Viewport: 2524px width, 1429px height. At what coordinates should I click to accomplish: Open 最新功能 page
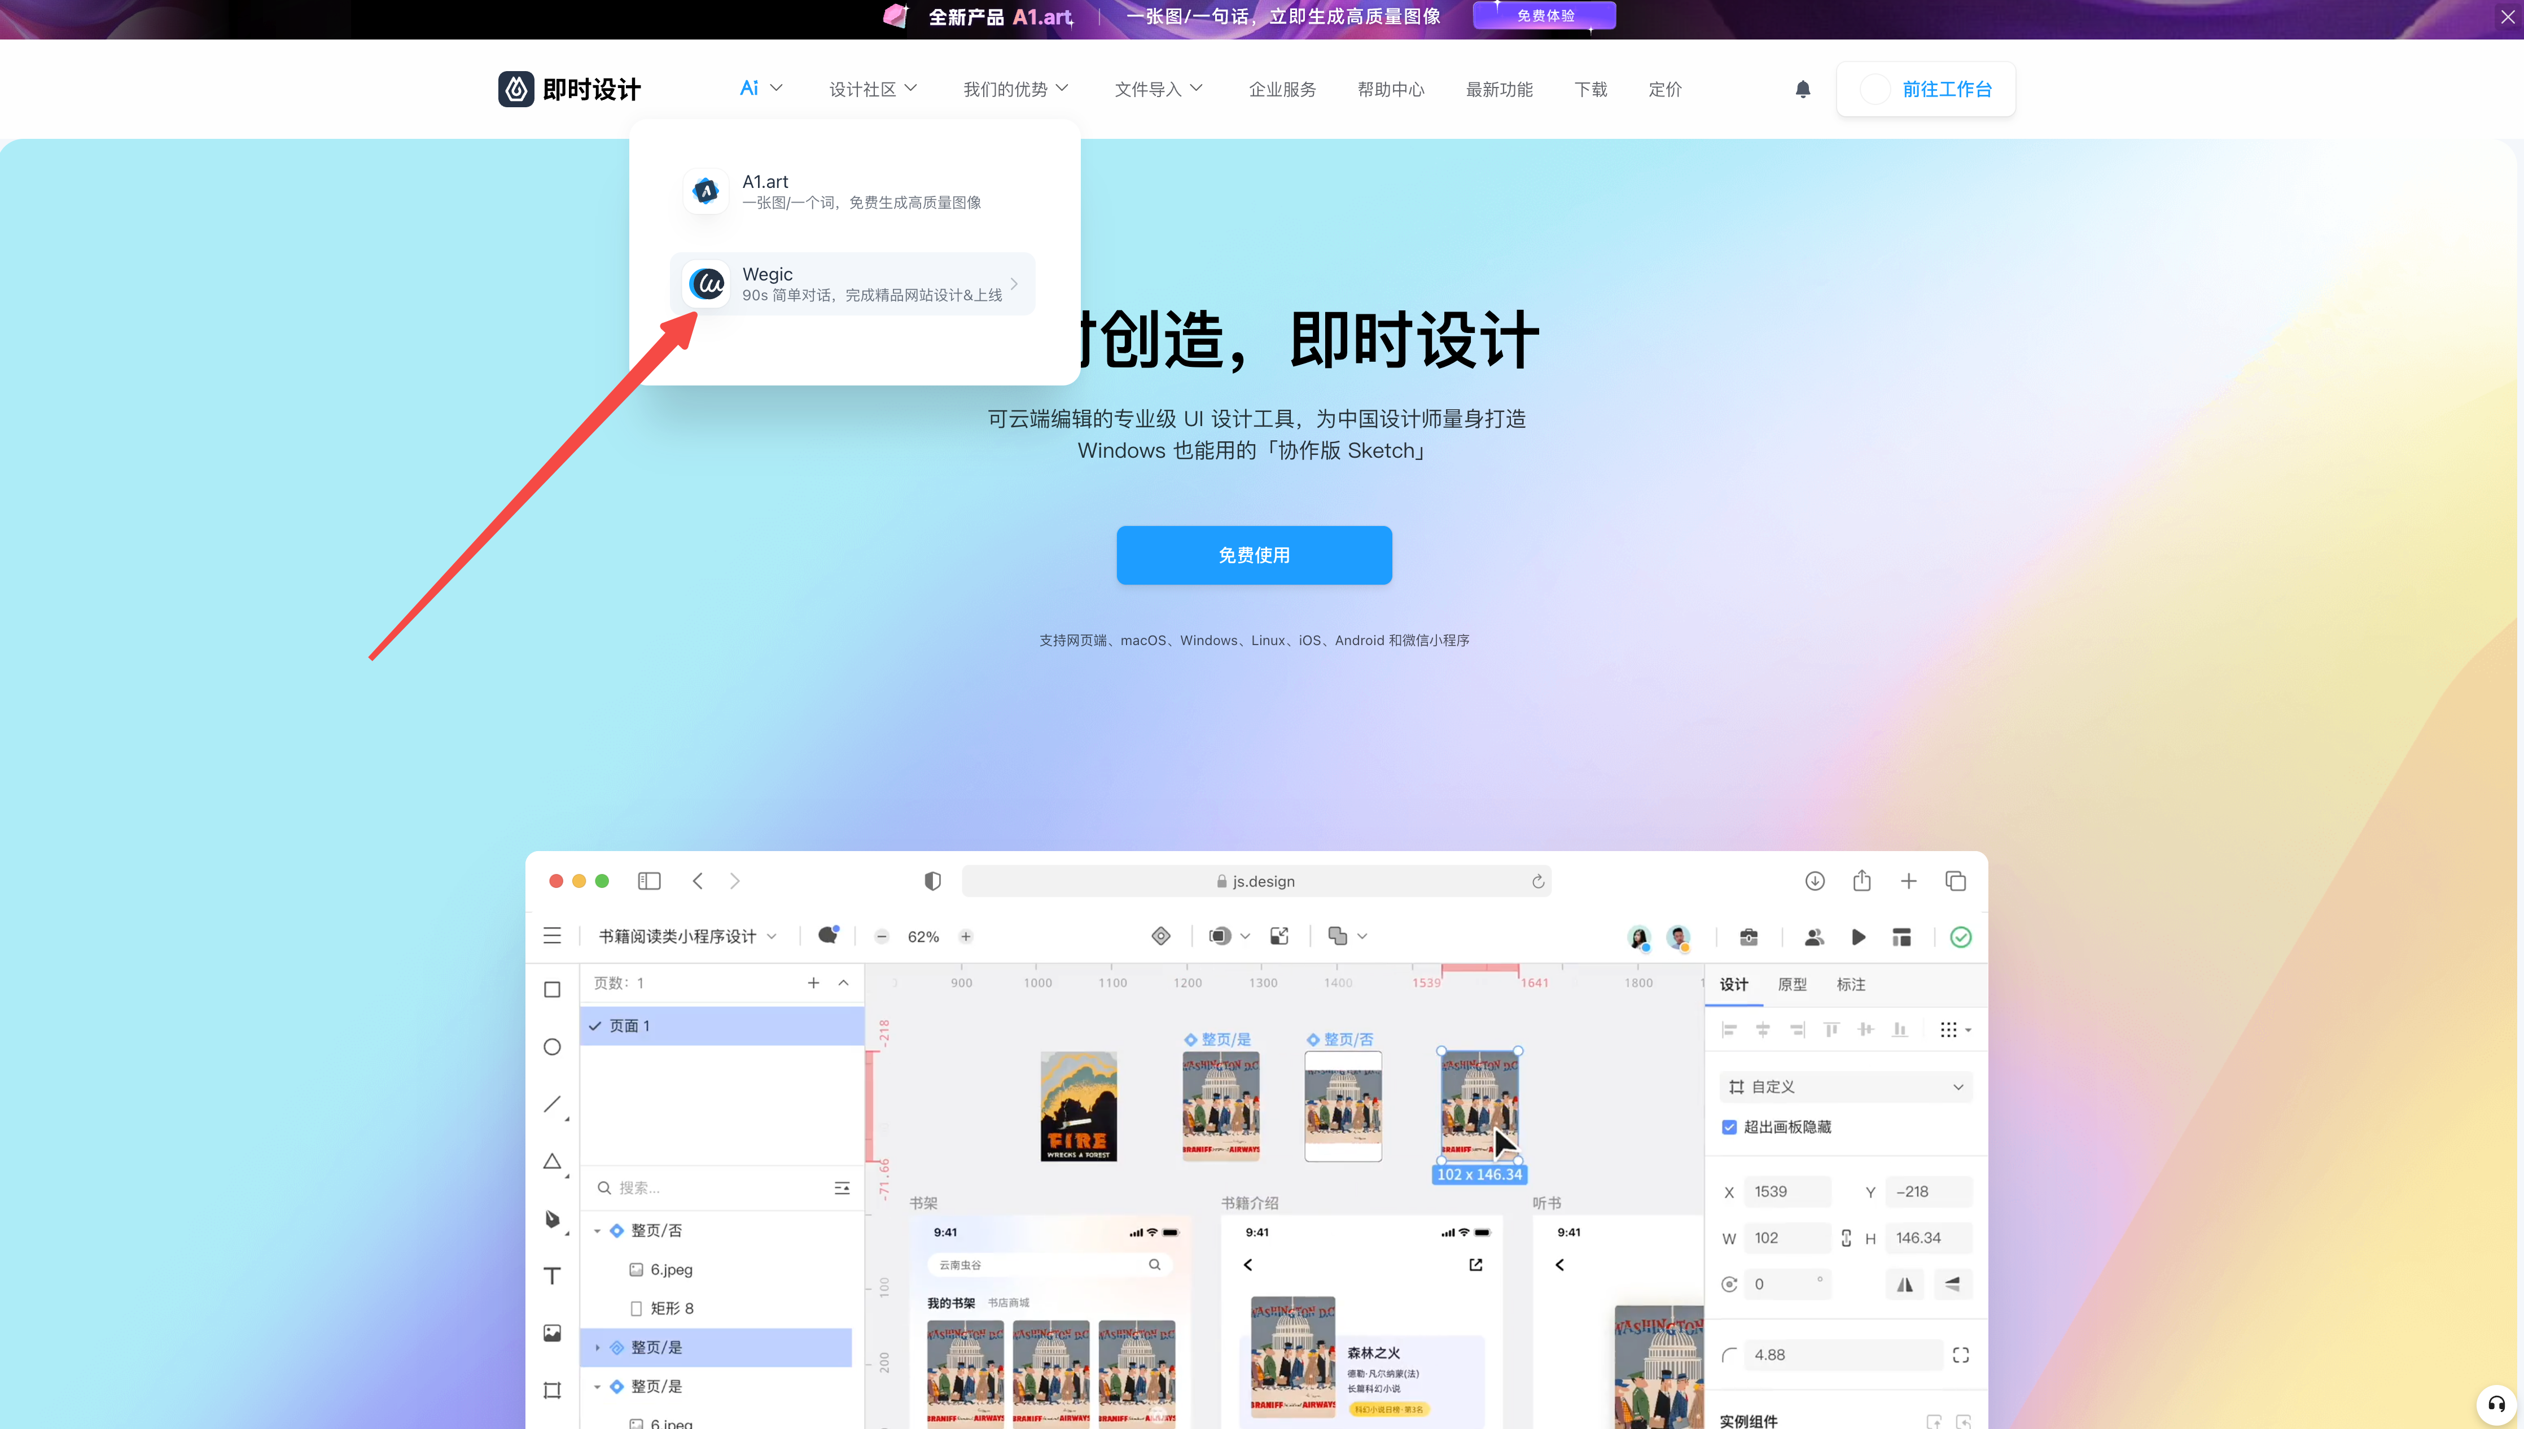pos(1498,89)
